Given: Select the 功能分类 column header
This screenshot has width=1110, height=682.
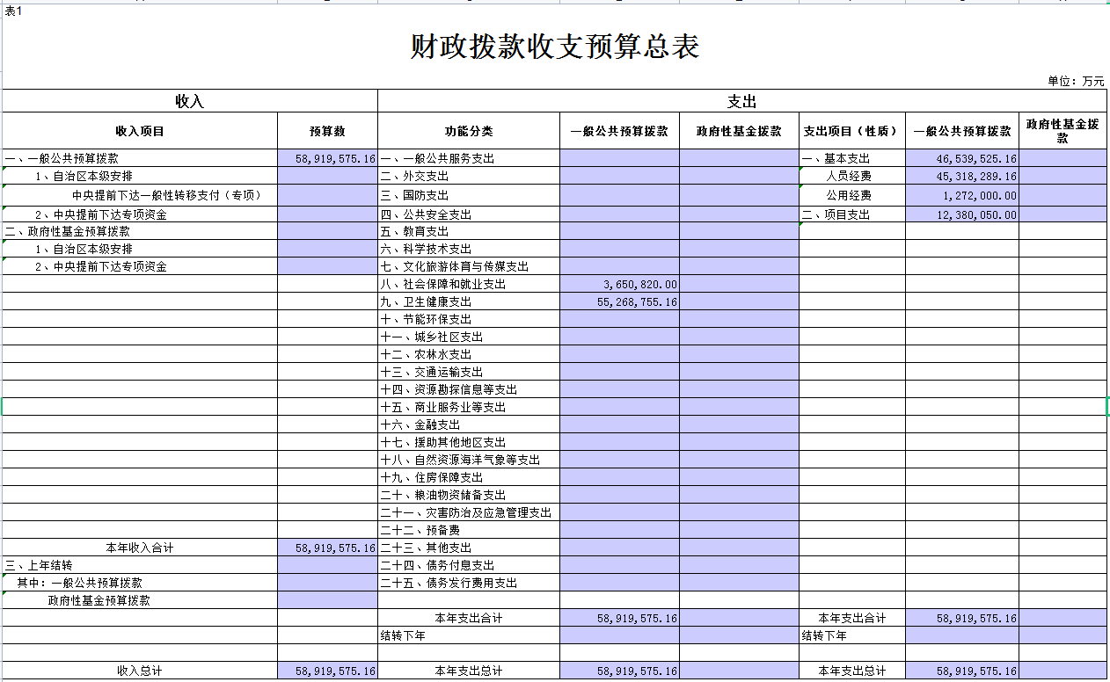Looking at the screenshot, I should [x=469, y=131].
